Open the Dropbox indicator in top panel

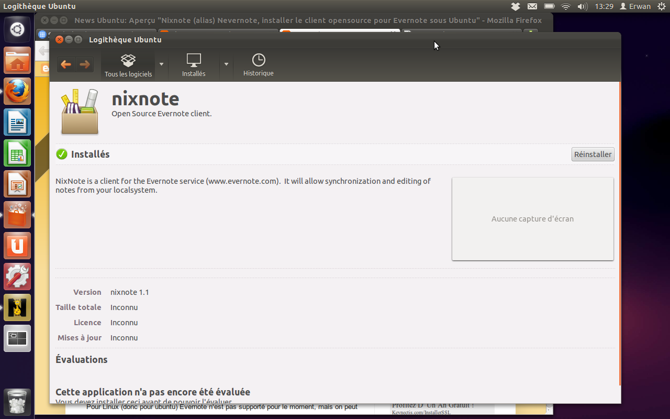[516, 6]
